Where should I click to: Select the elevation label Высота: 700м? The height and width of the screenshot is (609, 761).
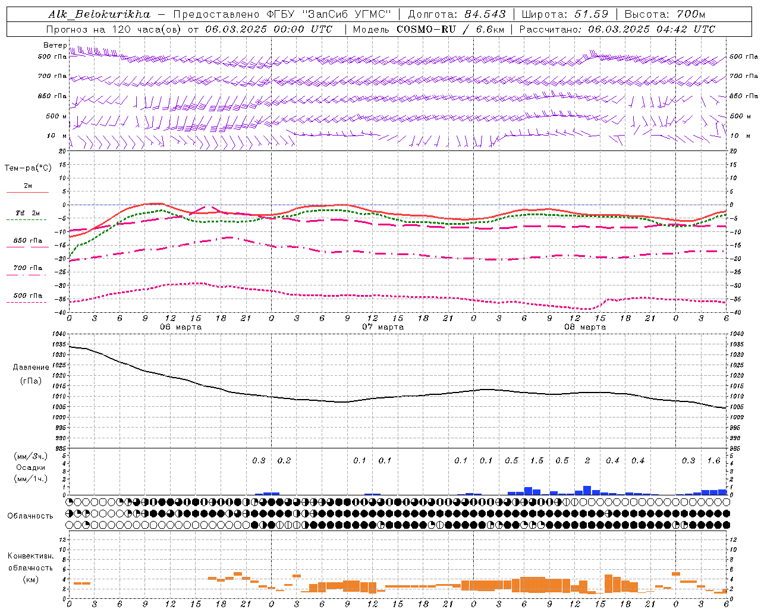click(x=665, y=14)
